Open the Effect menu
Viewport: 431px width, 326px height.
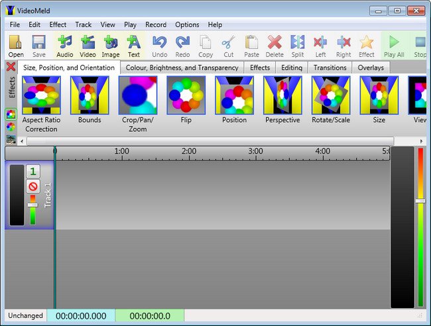[x=58, y=25]
